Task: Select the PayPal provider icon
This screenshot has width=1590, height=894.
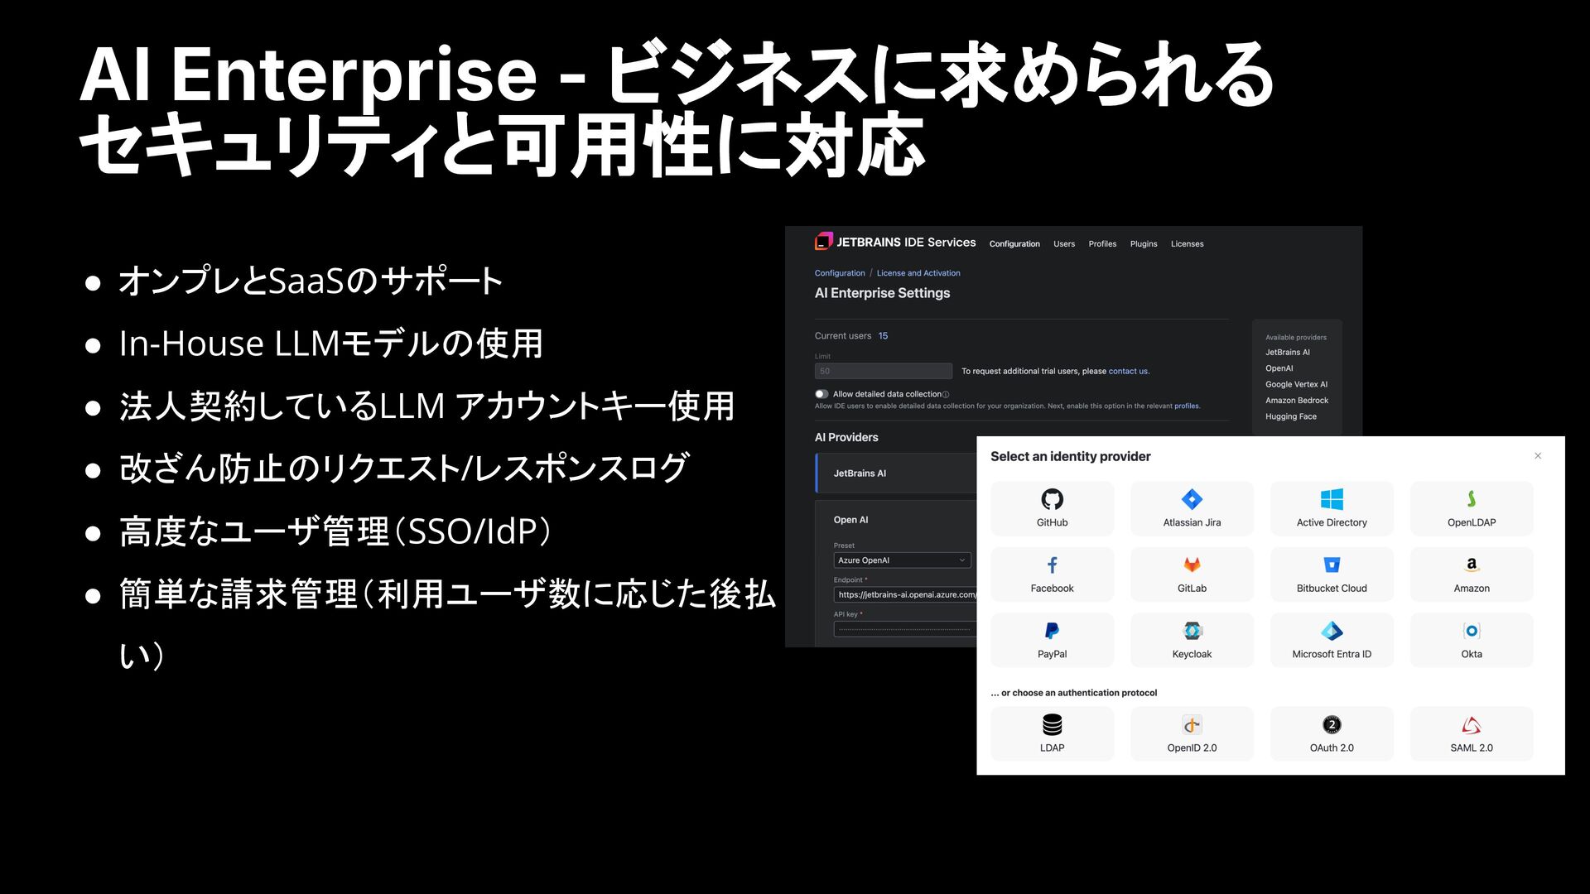Action: point(1052,631)
